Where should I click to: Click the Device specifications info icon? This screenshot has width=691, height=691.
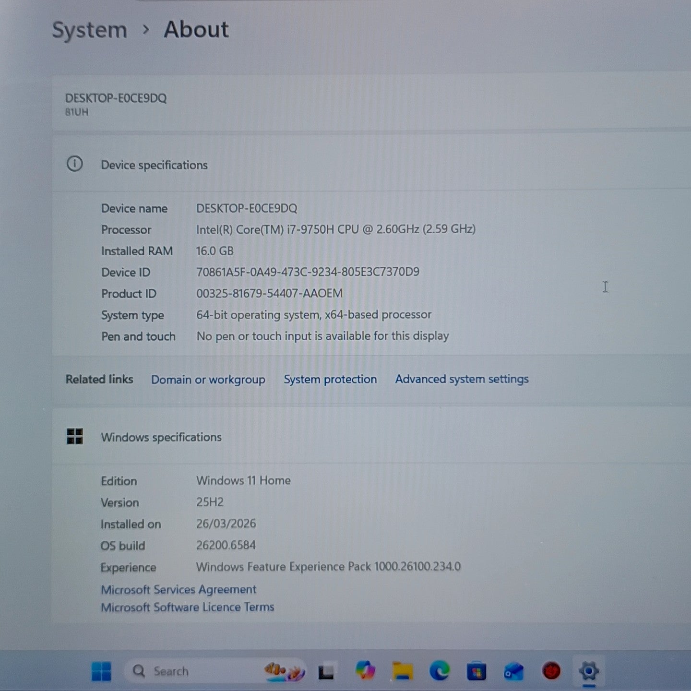74,164
